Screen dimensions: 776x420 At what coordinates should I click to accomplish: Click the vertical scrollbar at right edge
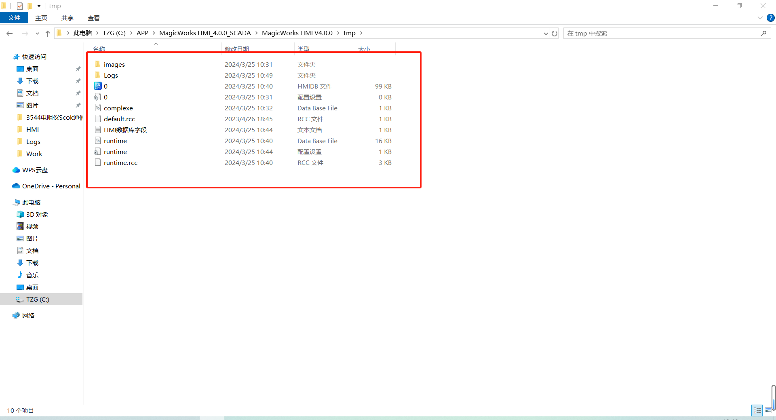point(773,398)
